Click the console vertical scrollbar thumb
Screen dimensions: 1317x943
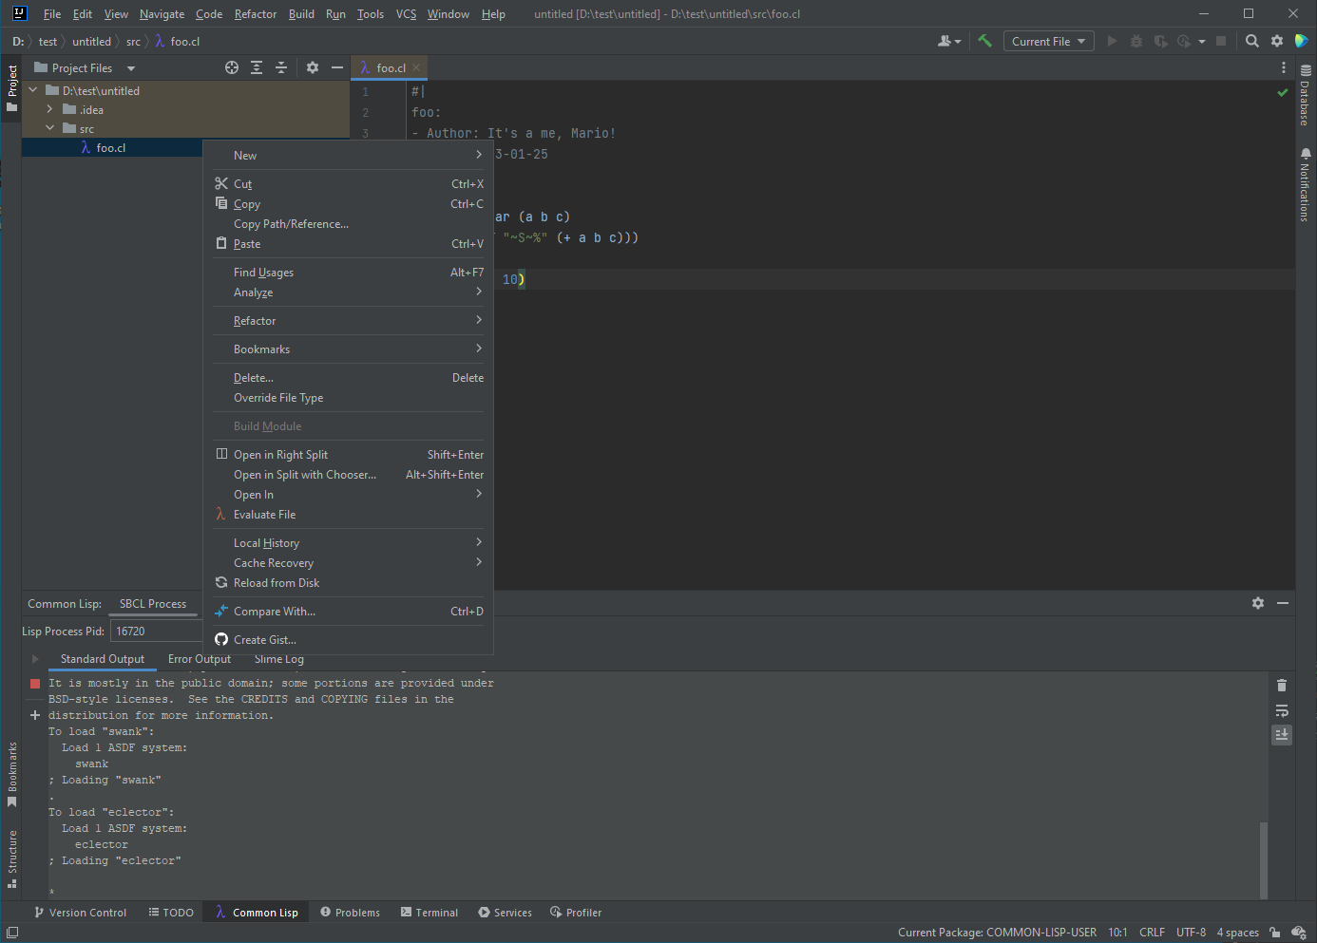click(1263, 859)
